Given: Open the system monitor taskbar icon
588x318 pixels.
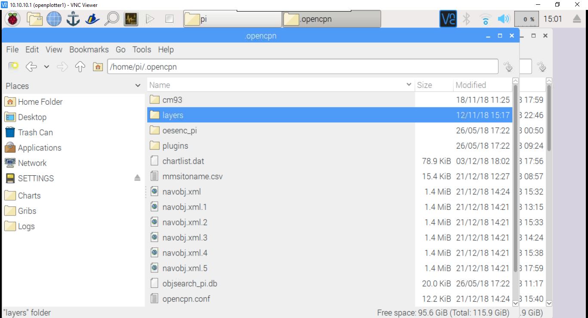Looking at the screenshot, I should click(x=131, y=19).
